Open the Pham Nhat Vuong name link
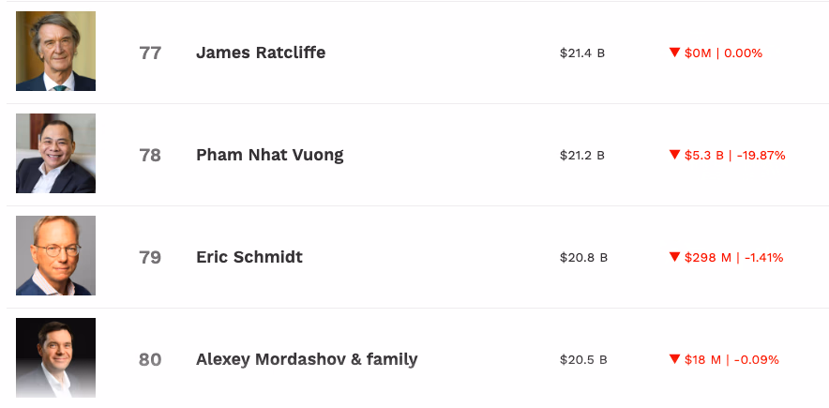The image size is (829, 408). pos(270,155)
